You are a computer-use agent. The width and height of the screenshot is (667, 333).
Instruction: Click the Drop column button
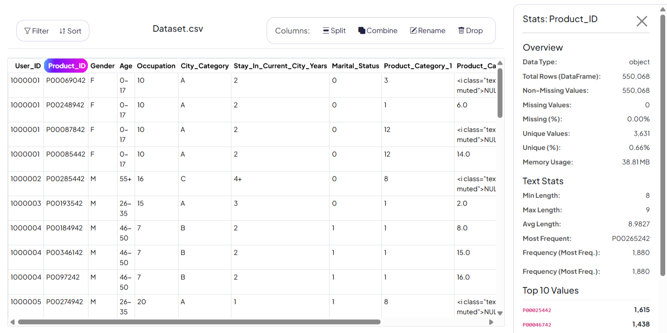pos(470,31)
